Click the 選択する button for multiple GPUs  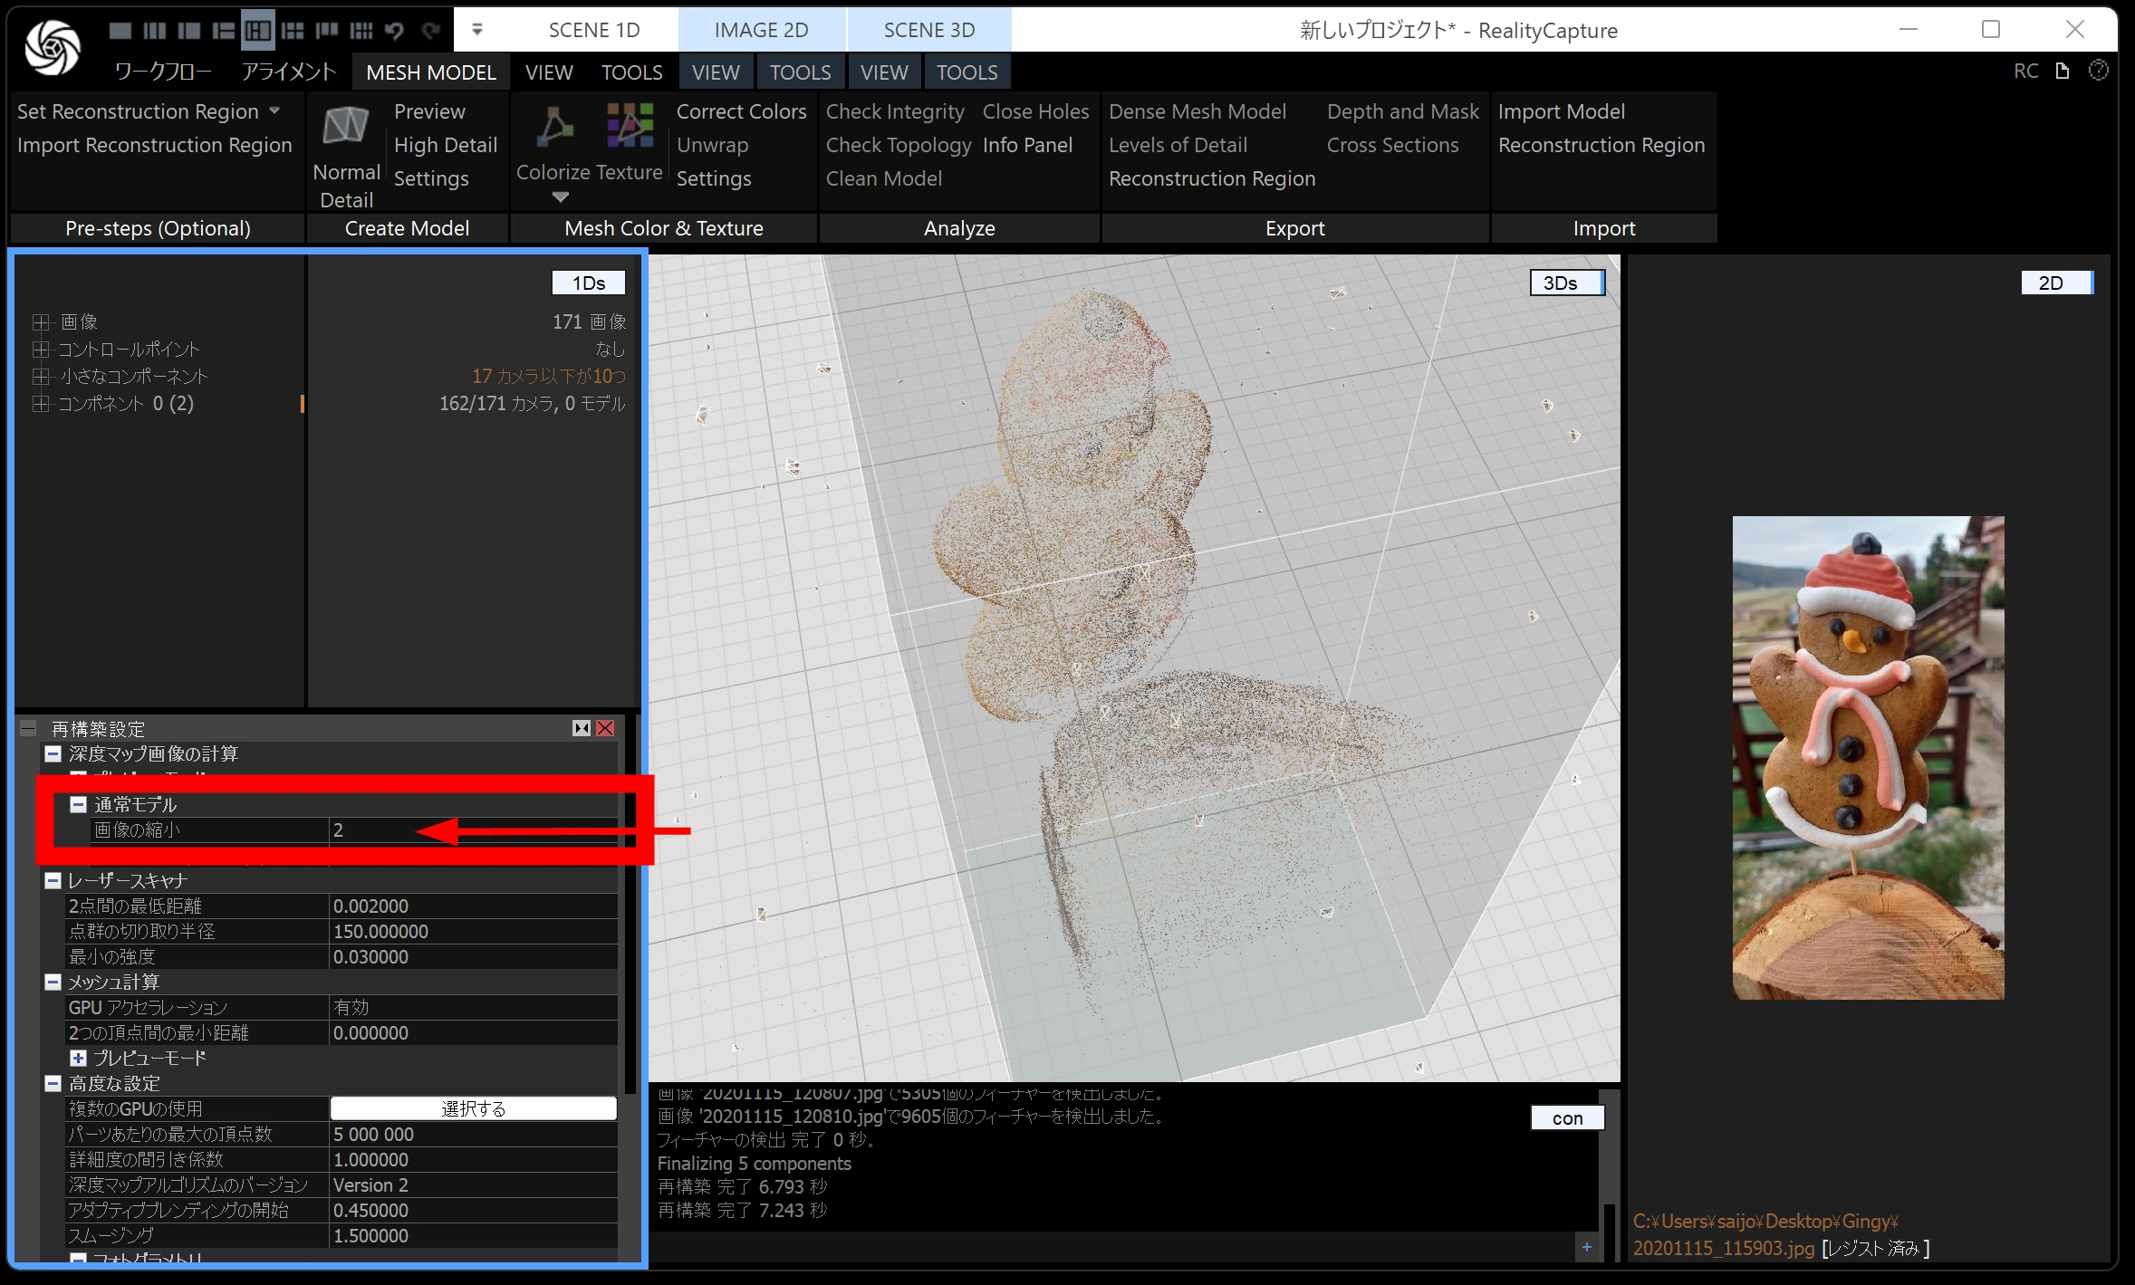pyautogui.click(x=473, y=1108)
